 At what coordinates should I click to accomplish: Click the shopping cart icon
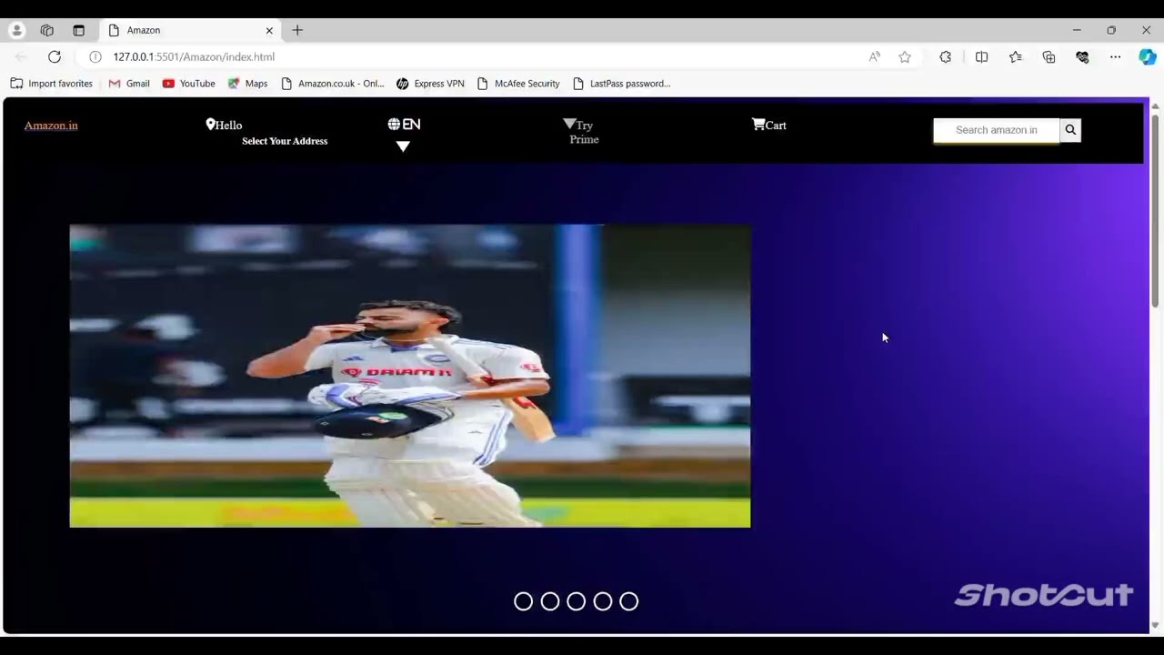pos(758,125)
